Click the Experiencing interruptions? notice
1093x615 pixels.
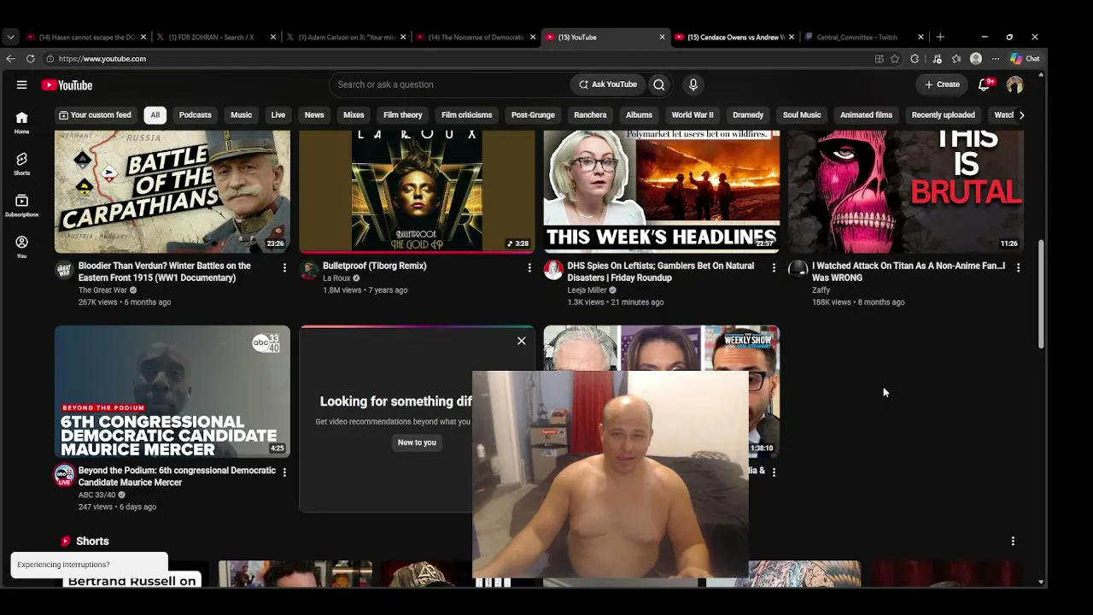click(90, 565)
